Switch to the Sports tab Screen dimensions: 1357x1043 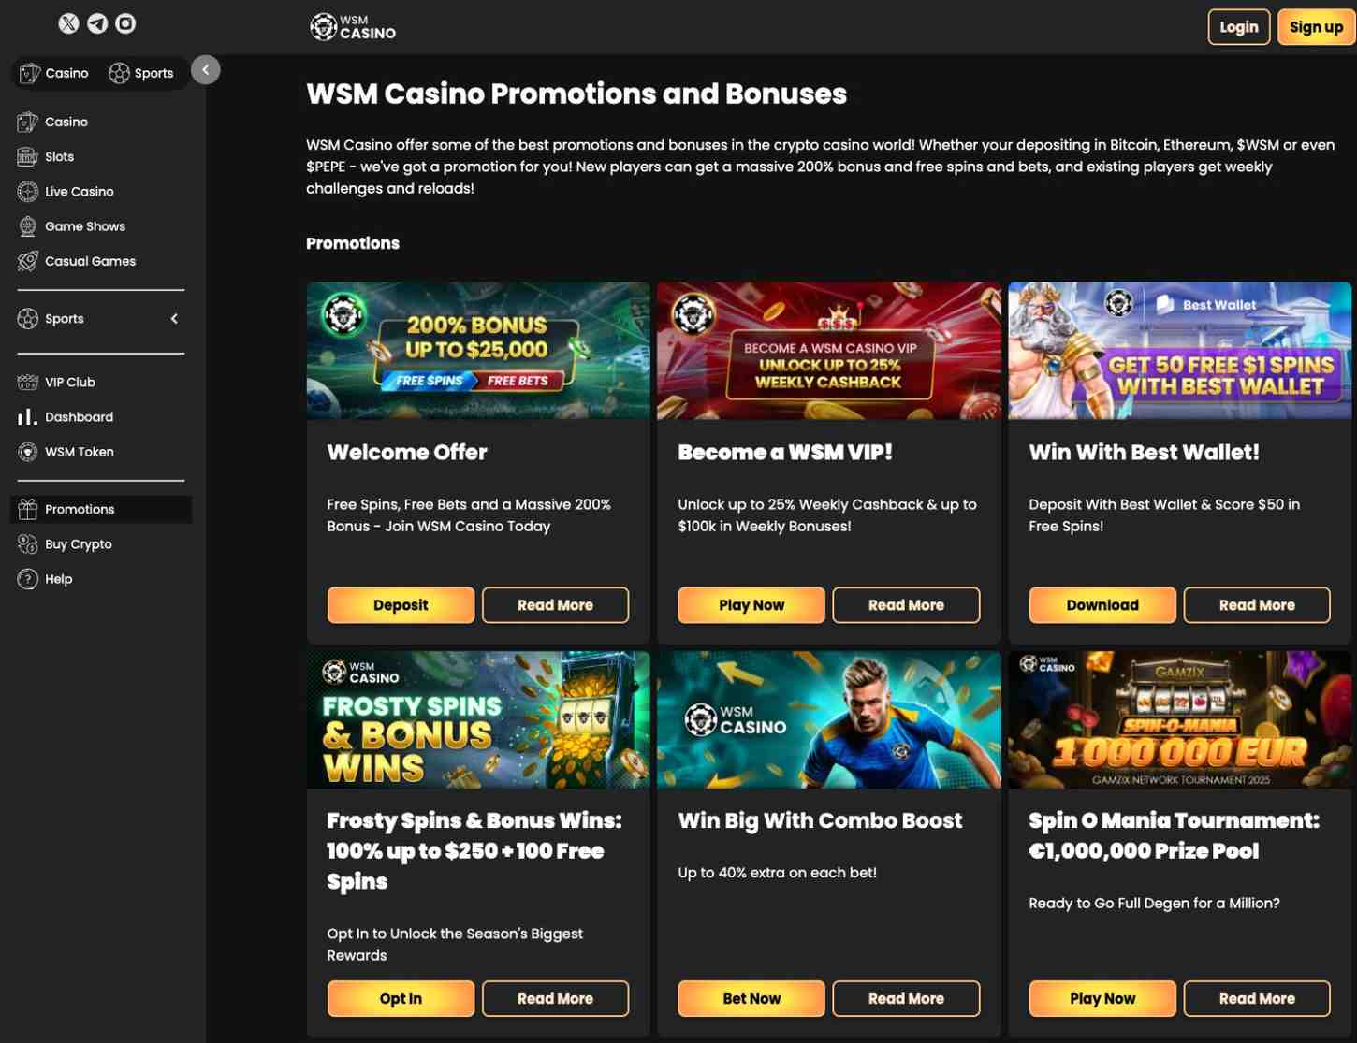[141, 73]
